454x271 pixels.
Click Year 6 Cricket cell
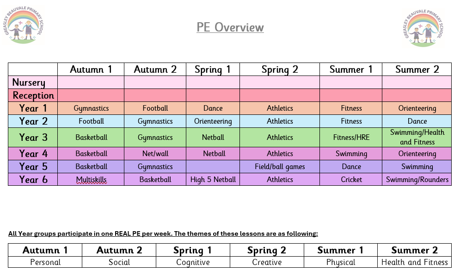351,180
